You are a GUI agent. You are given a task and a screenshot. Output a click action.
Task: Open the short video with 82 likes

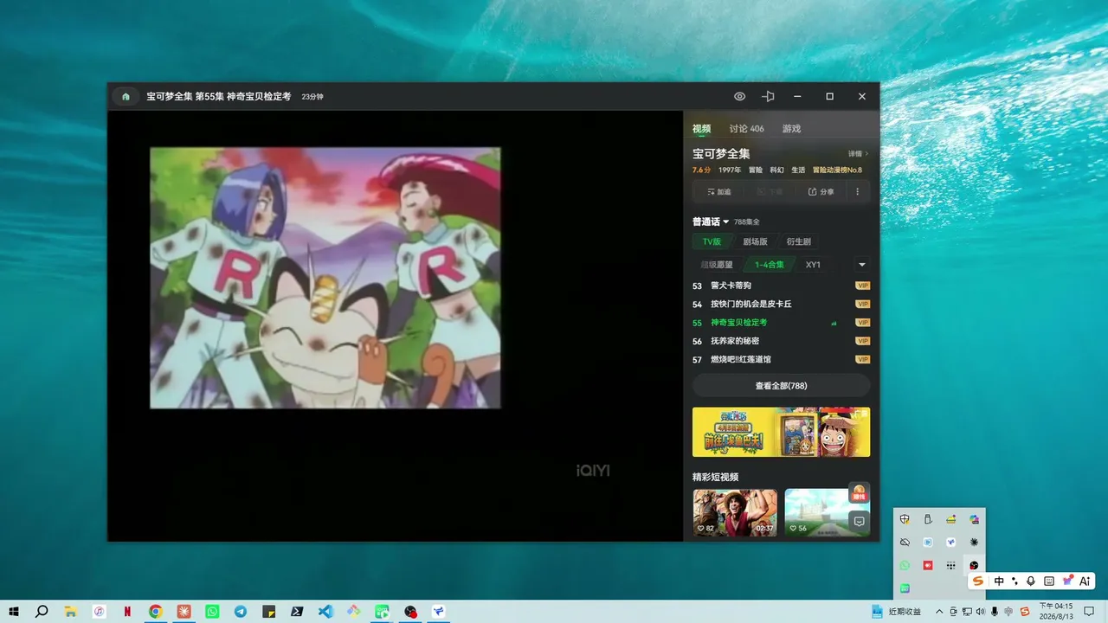tap(735, 512)
